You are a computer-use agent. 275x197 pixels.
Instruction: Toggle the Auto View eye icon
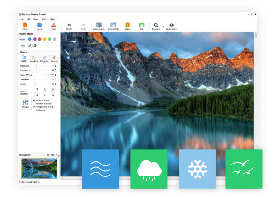171,25
